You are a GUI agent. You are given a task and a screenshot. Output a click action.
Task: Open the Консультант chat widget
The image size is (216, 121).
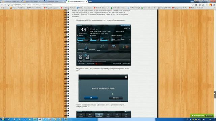(x=202, y=116)
